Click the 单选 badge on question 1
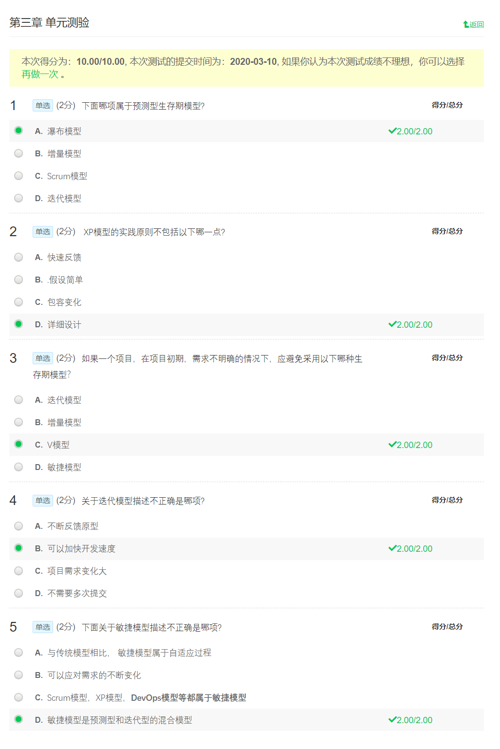Image resolution: width=500 pixels, height=749 pixels. pyautogui.click(x=42, y=105)
